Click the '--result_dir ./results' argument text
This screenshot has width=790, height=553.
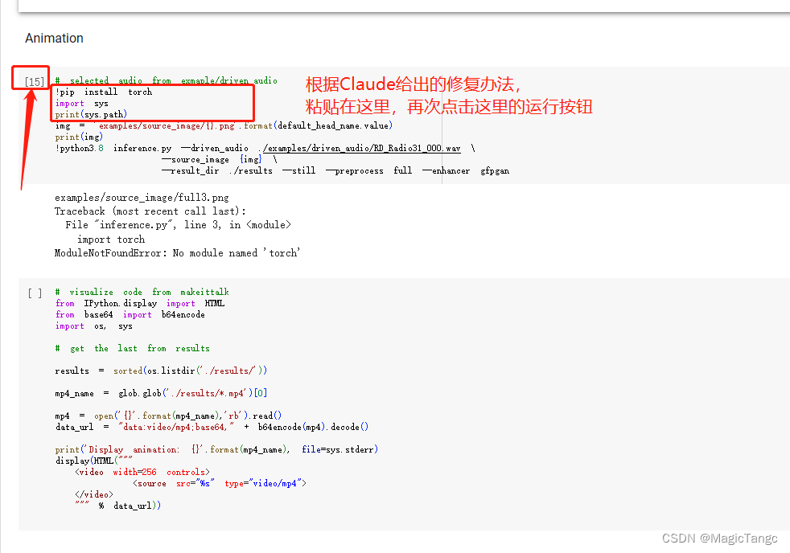pyautogui.click(x=216, y=170)
